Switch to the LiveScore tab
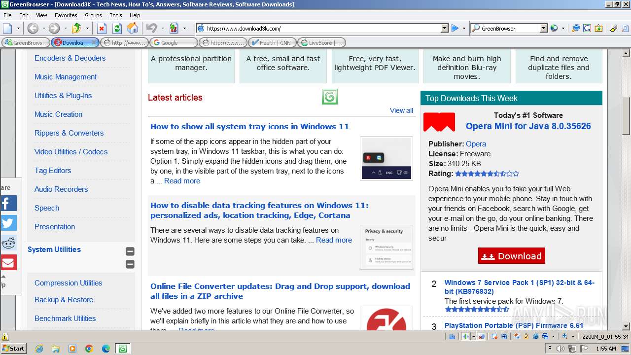Image resolution: width=631 pixels, height=355 pixels. (321, 42)
